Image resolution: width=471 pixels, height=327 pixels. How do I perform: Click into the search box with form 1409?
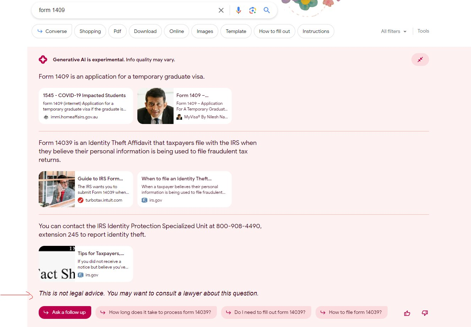pyautogui.click(x=124, y=10)
